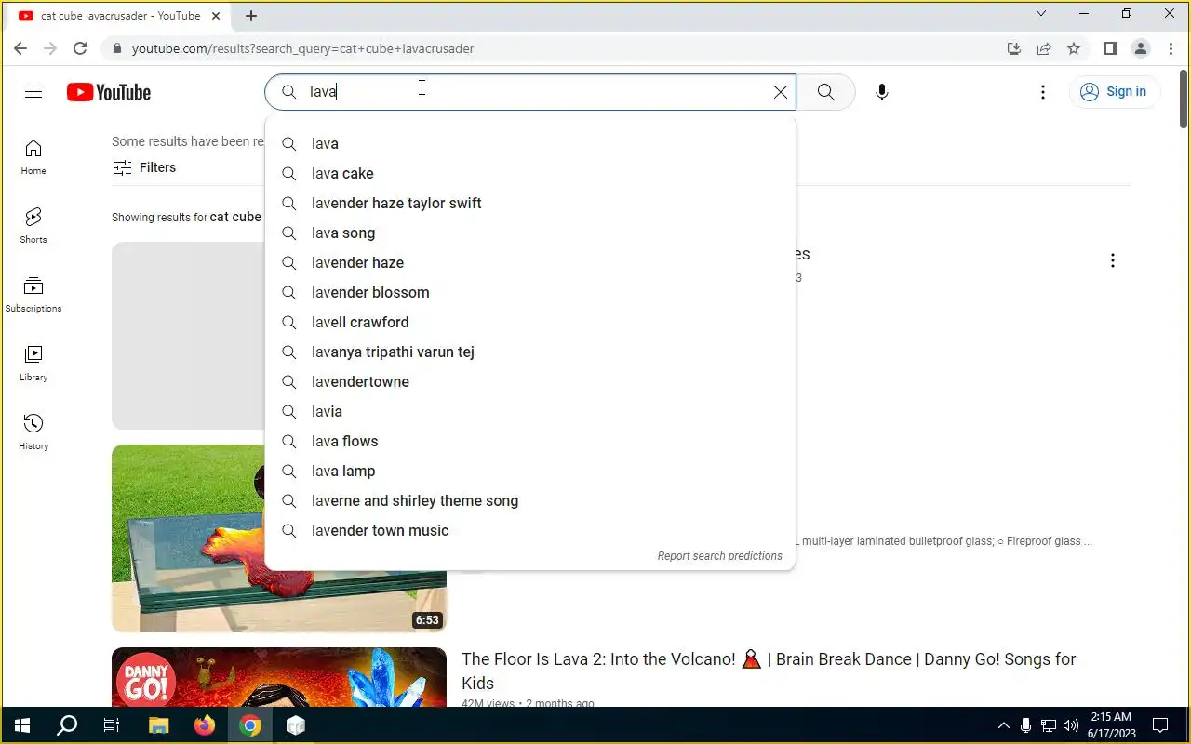Open Library in the sidebar
The width and height of the screenshot is (1191, 744).
click(x=33, y=364)
